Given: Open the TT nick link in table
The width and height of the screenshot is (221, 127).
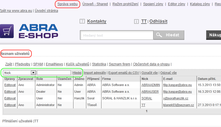Looking at the screenshot, I should point(143,105).
